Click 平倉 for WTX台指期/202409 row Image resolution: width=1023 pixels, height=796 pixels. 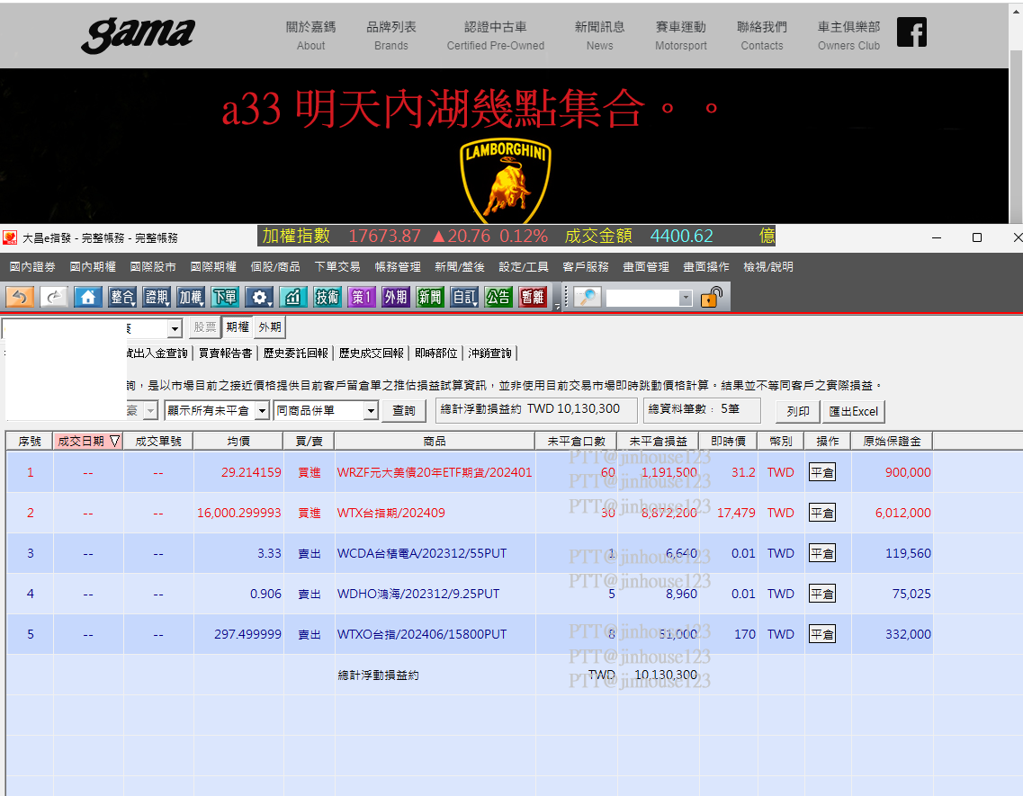[x=822, y=513]
